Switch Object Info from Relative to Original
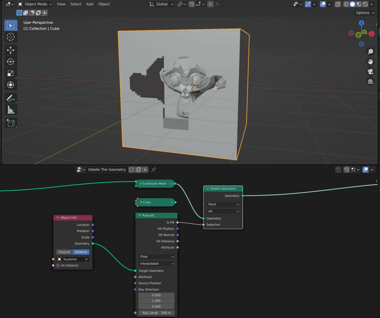This screenshot has width=380, height=318. tap(64, 252)
